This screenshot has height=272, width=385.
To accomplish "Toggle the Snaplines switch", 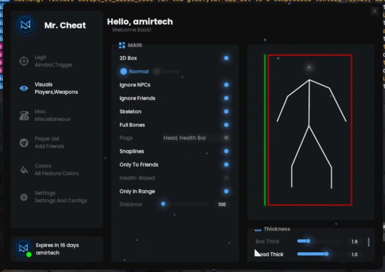I will click(226, 151).
